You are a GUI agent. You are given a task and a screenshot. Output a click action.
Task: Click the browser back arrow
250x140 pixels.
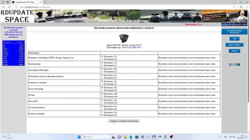point(4,7)
